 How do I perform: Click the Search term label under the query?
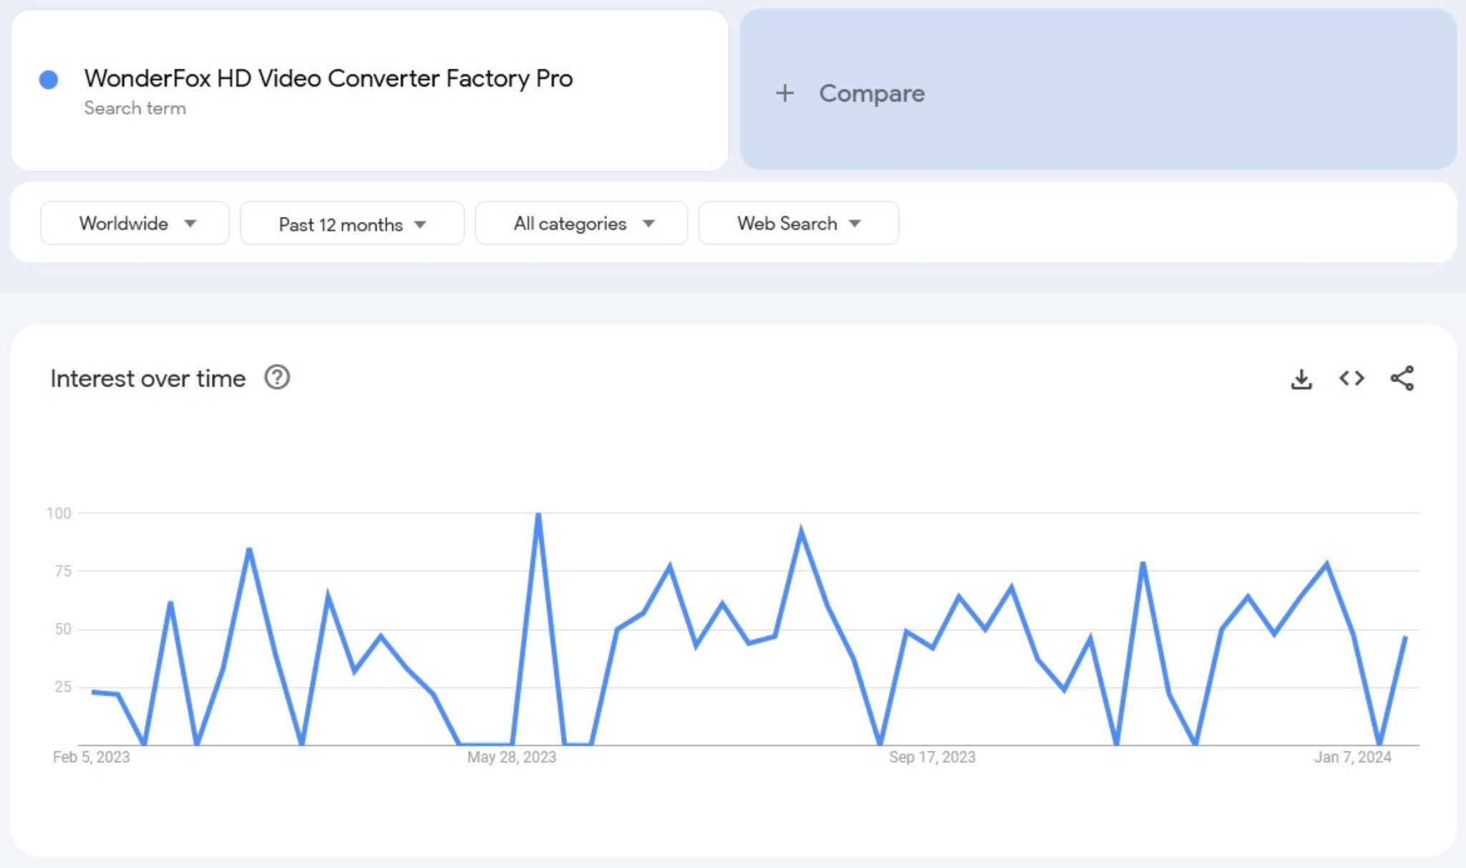135,108
